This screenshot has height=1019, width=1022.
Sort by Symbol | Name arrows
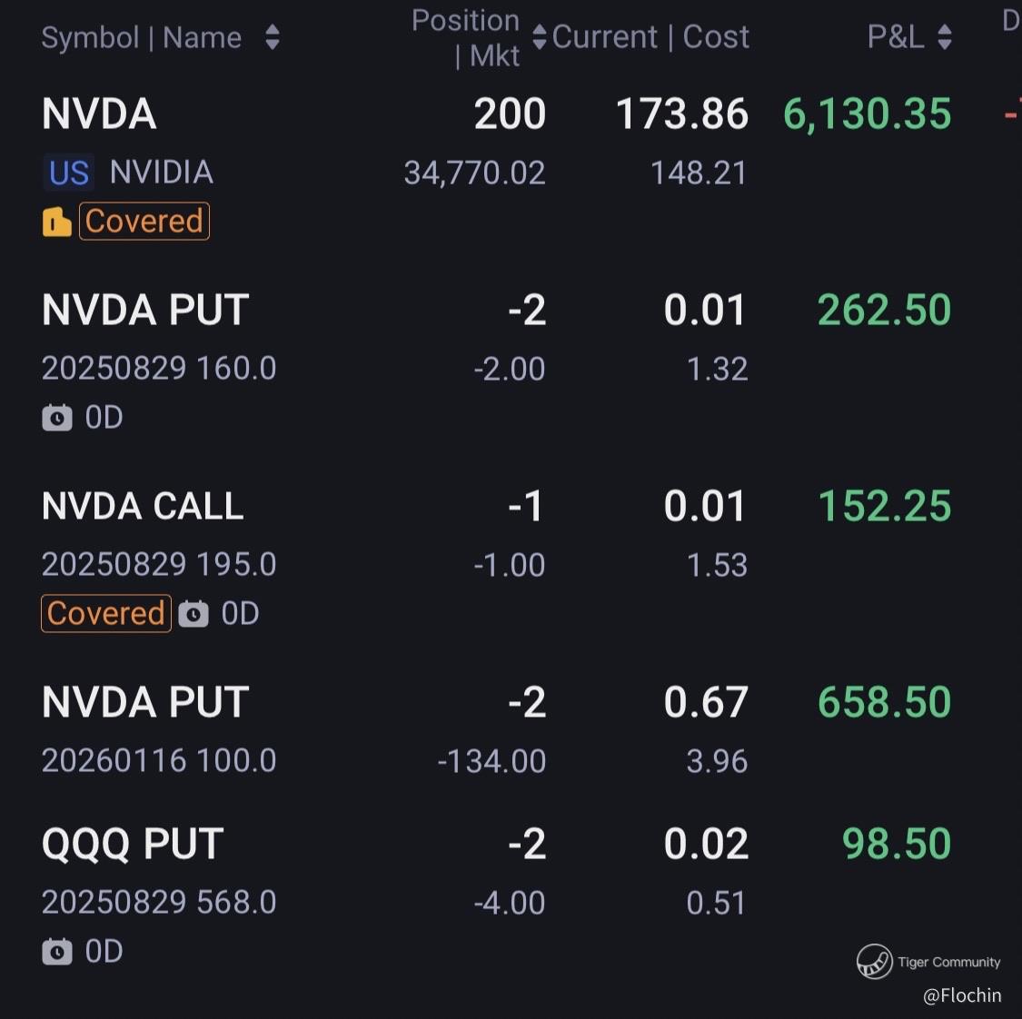(273, 37)
